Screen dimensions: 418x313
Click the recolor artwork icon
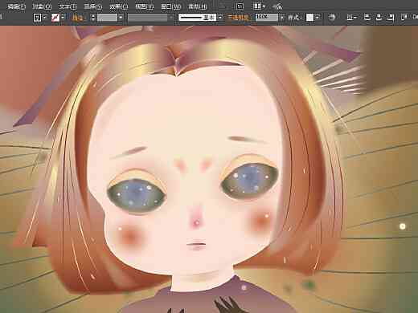click(332, 18)
